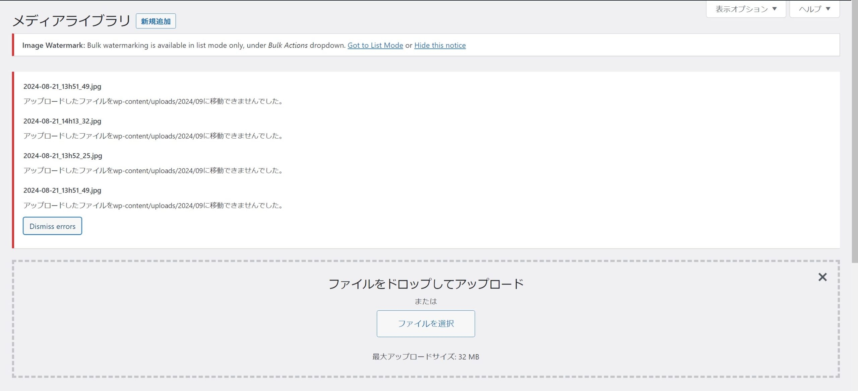Screen dimensions: 858x391
Task: Click error message below 14h13_32.jpg filename
Action: (154, 136)
